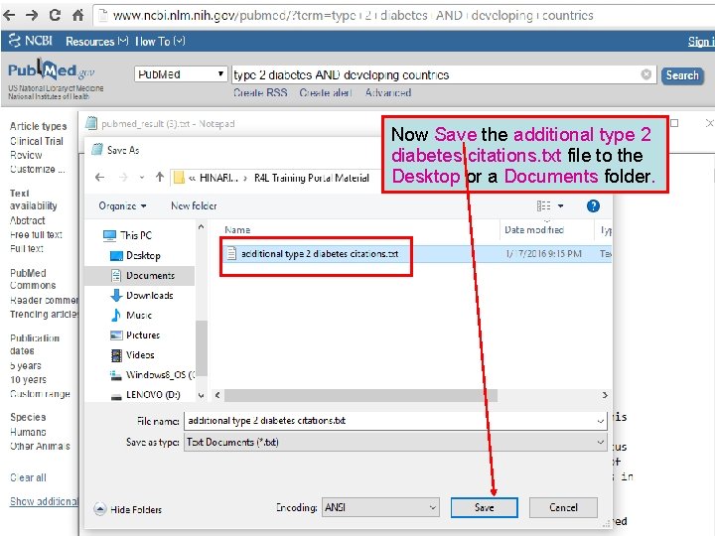Clear the PubMed search box with the X icon

646,74
